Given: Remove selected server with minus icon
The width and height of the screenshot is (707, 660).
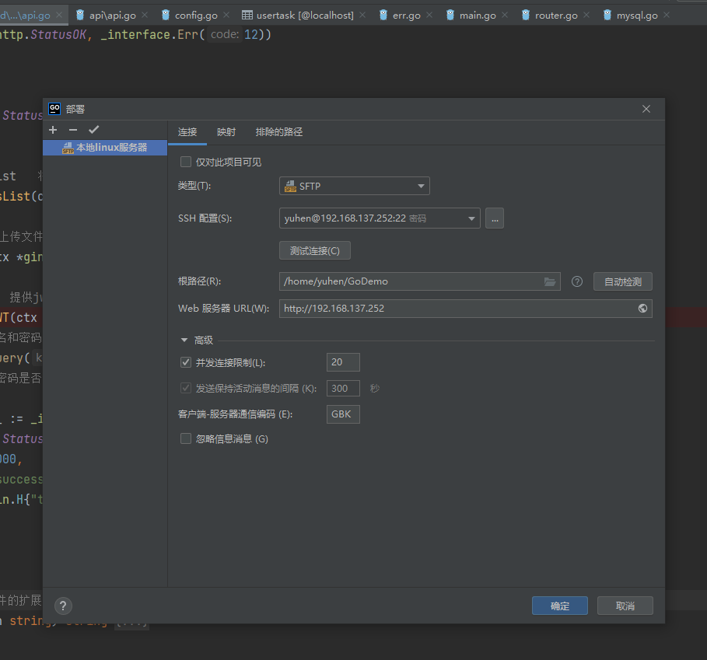Looking at the screenshot, I should (x=73, y=130).
